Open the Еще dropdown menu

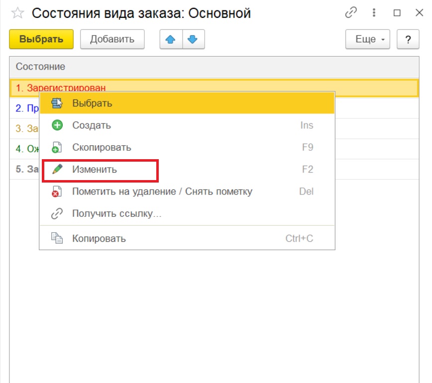tap(369, 40)
